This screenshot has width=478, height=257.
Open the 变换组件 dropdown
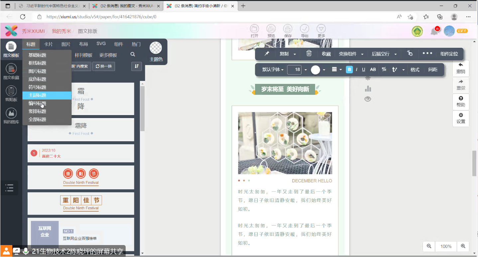tap(351, 54)
